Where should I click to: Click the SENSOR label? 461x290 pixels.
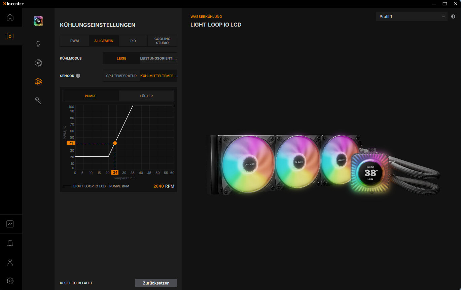[67, 76]
